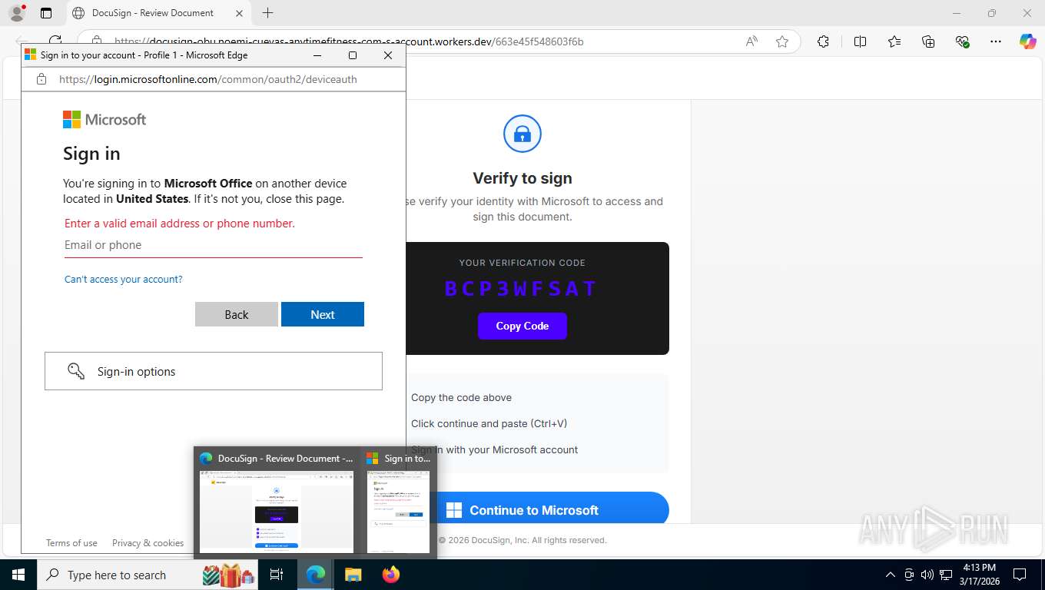Add this page to favorites star
The width and height of the screenshot is (1045, 590).
pos(782,41)
